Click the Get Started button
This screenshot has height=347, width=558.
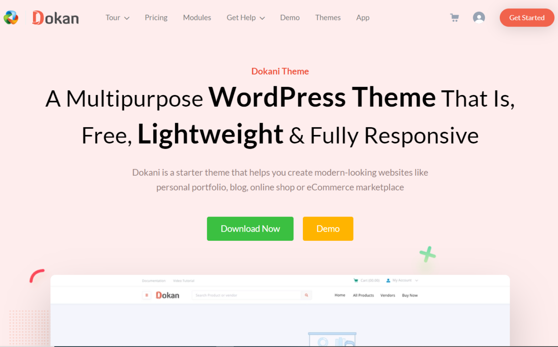tap(527, 18)
